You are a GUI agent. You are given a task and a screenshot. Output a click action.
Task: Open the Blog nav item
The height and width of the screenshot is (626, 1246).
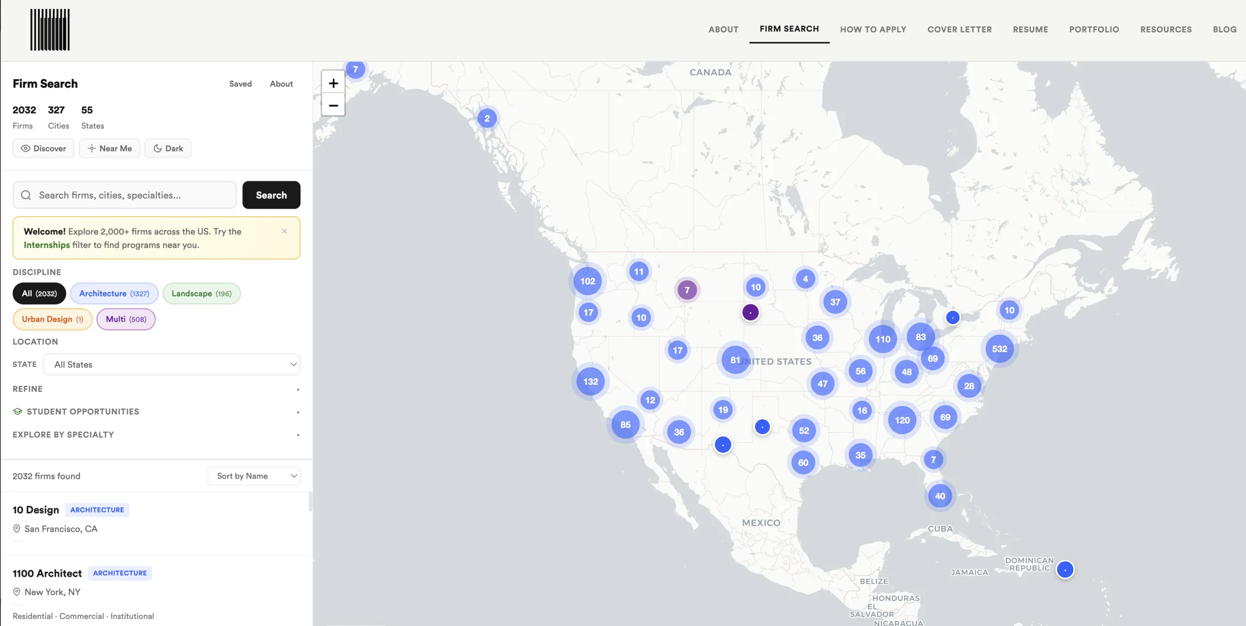click(x=1225, y=29)
